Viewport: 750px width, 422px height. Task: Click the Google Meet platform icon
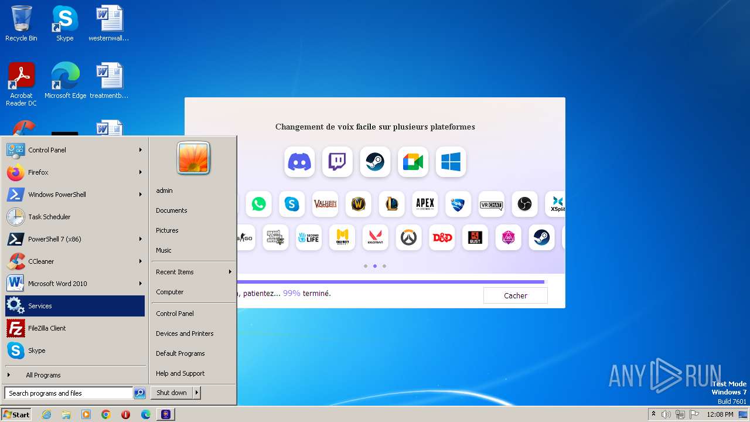413,162
